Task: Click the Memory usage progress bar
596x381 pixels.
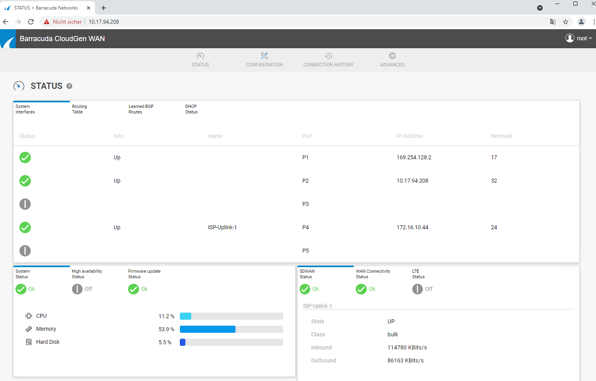Action: pos(231,329)
